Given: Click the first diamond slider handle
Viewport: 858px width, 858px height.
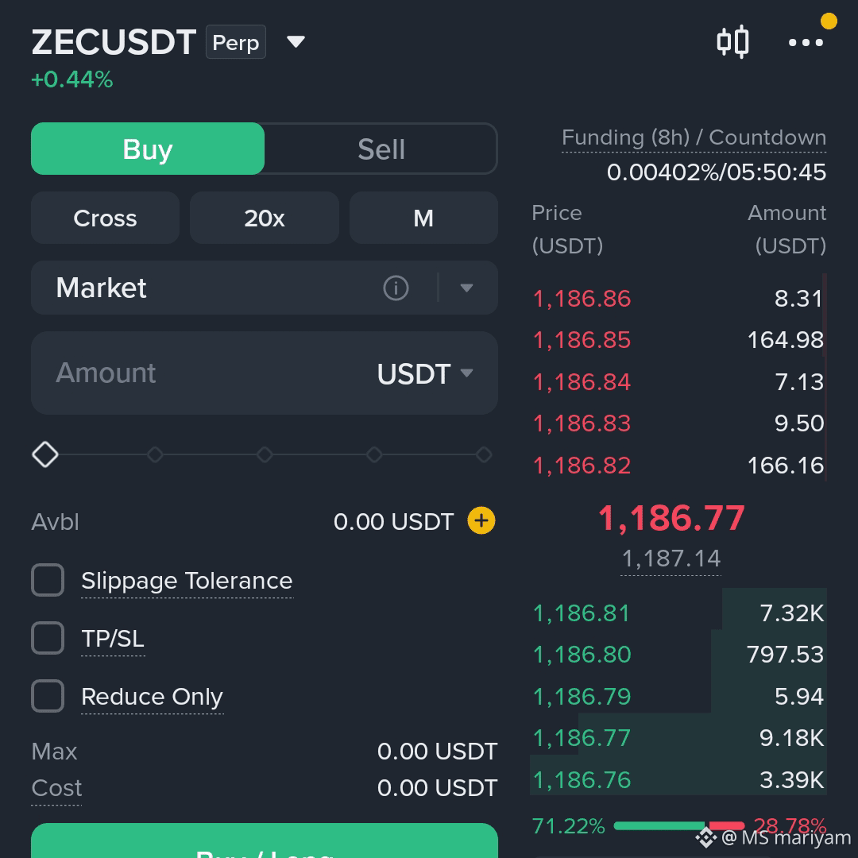Looking at the screenshot, I should point(44,454).
